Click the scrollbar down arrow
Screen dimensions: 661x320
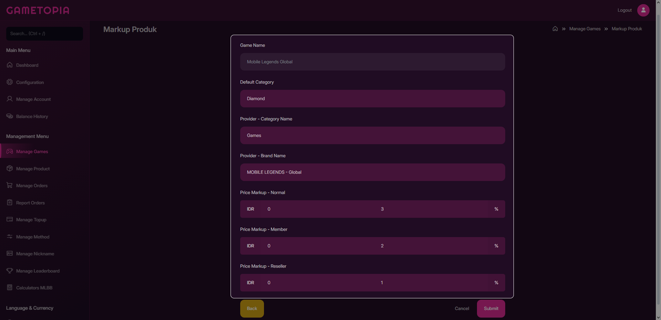[x=658, y=317]
